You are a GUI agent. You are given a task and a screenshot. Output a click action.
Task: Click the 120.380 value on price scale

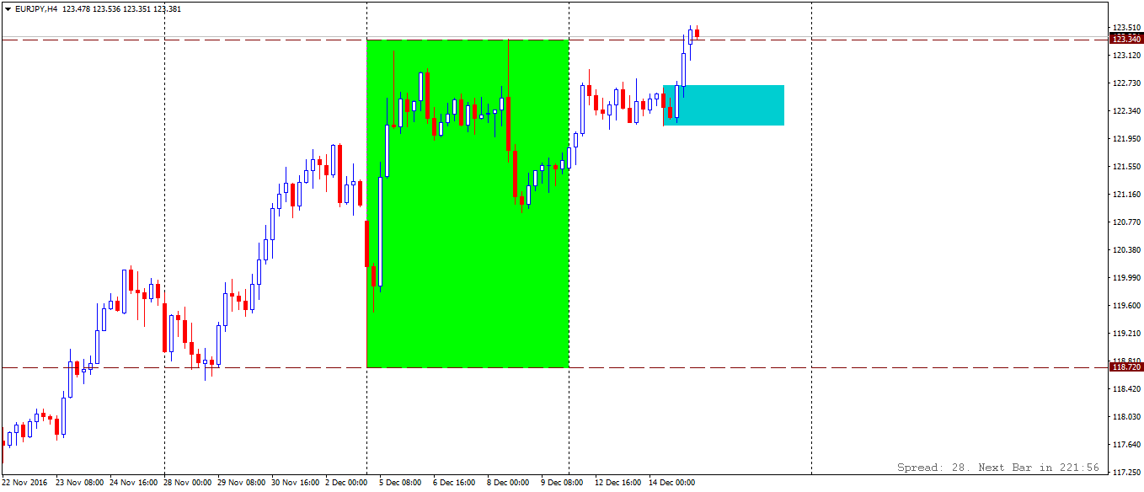click(1126, 250)
